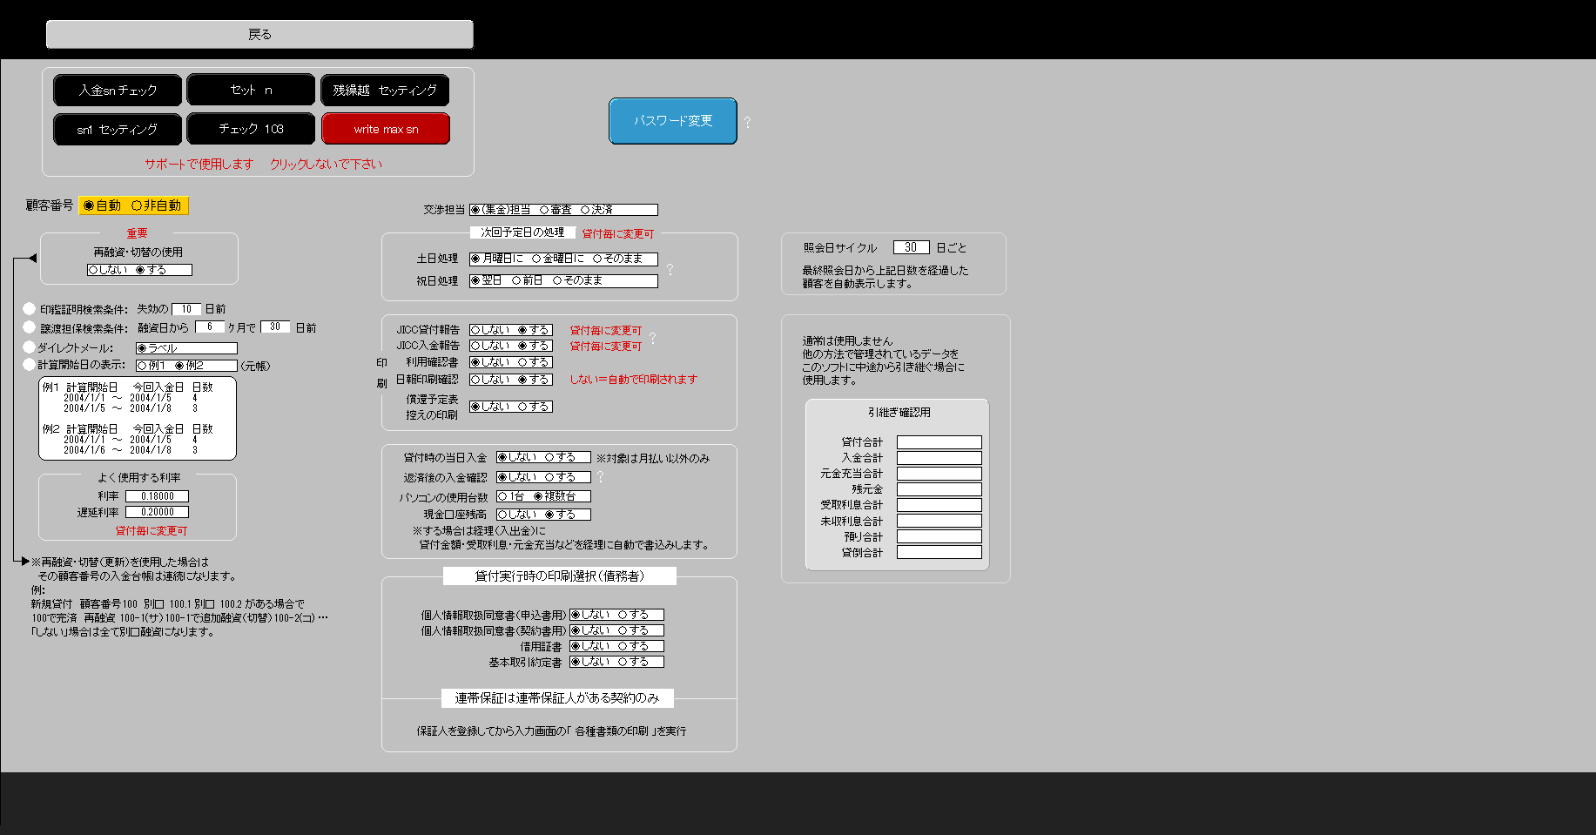Click the 照会日サイクル days input field

911,247
